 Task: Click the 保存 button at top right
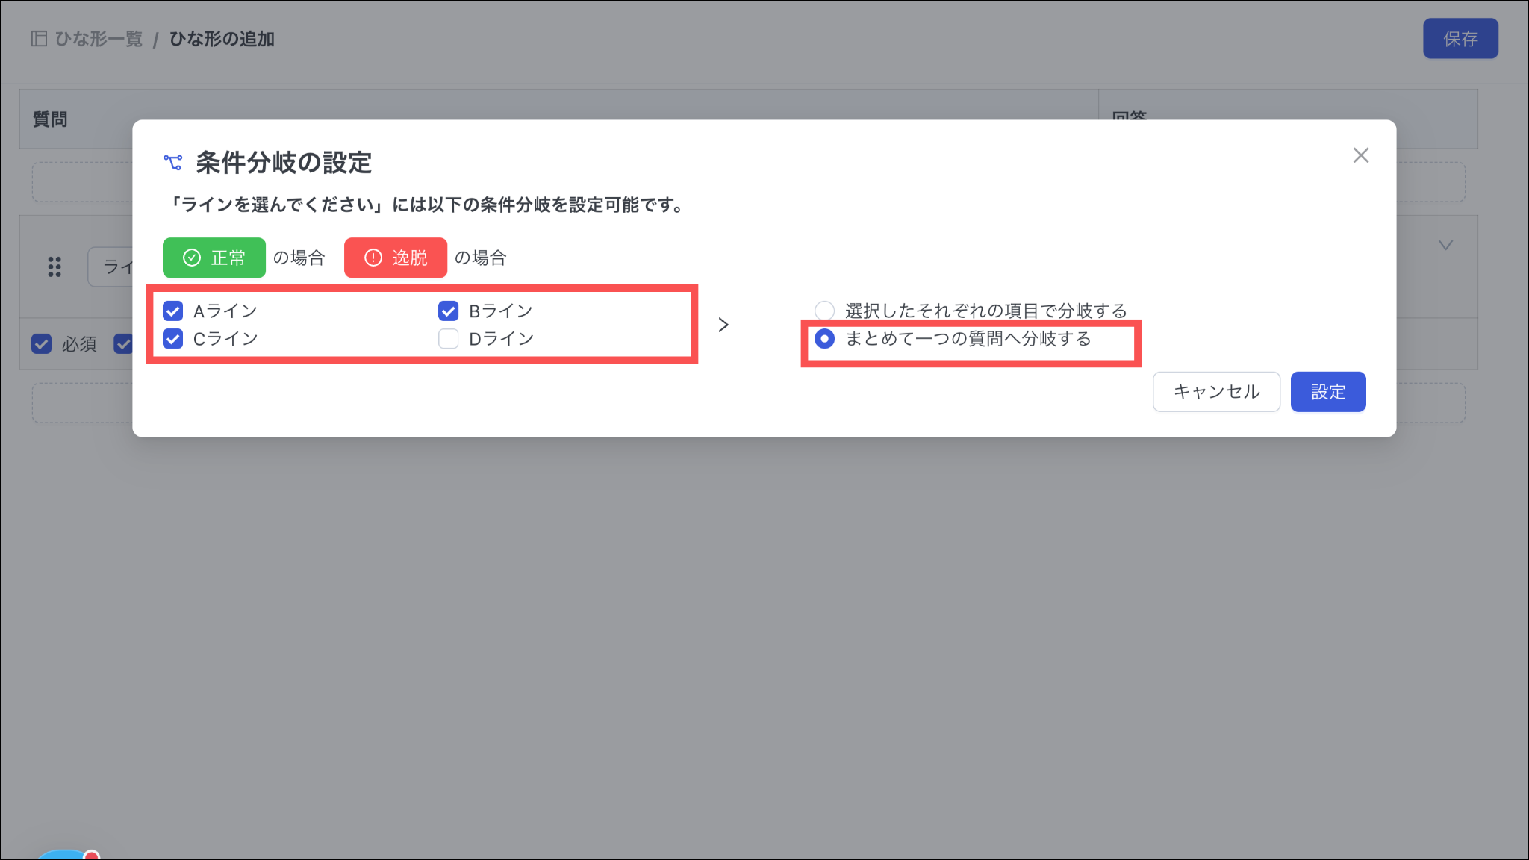click(x=1460, y=39)
